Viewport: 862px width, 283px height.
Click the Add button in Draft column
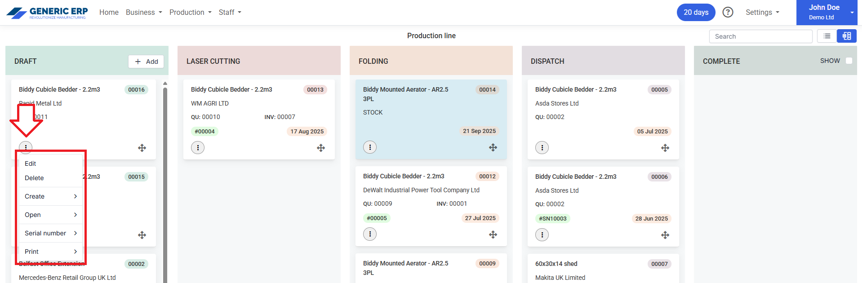click(x=146, y=62)
